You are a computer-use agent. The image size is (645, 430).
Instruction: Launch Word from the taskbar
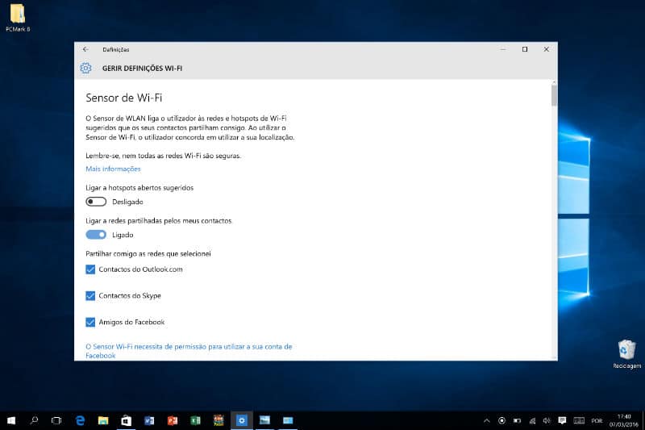click(x=148, y=420)
